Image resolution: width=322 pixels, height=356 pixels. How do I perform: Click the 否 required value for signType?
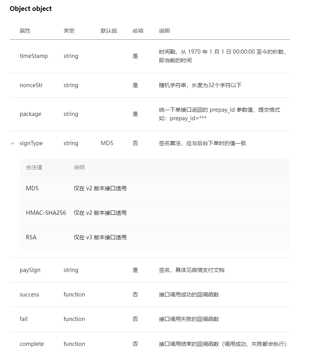[135, 143]
